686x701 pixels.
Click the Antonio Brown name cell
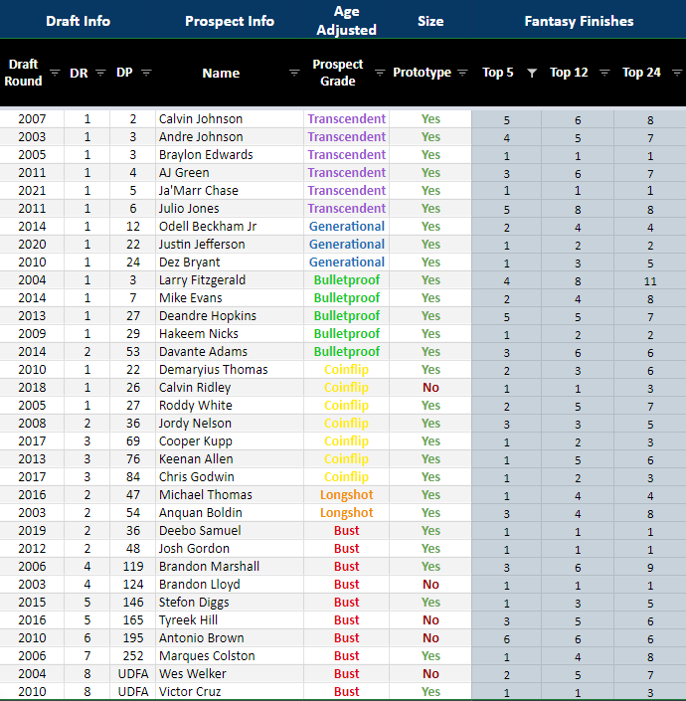pos(230,637)
